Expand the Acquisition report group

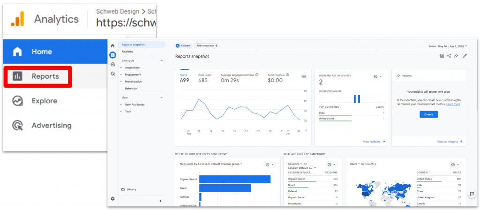tap(121, 67)
